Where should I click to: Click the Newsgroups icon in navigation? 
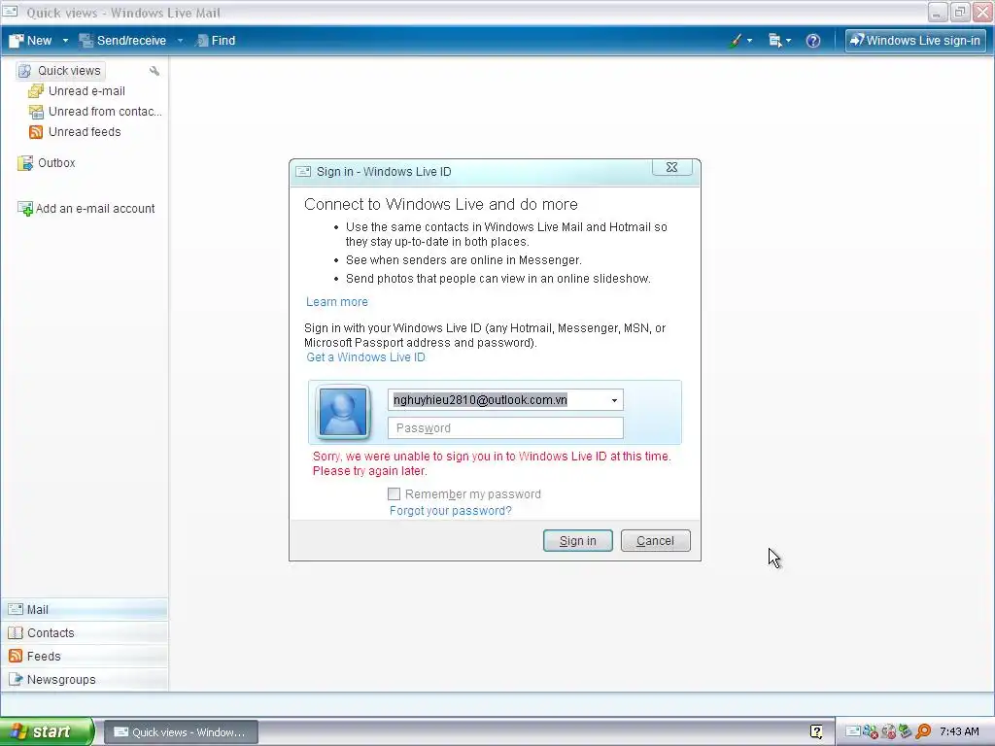click(x=16, y=679)
